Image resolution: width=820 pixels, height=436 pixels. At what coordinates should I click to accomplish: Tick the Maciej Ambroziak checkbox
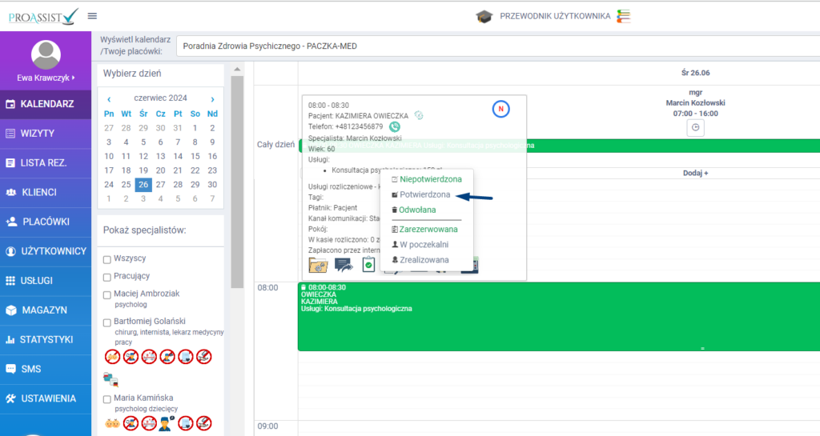[x=107, y=294]
